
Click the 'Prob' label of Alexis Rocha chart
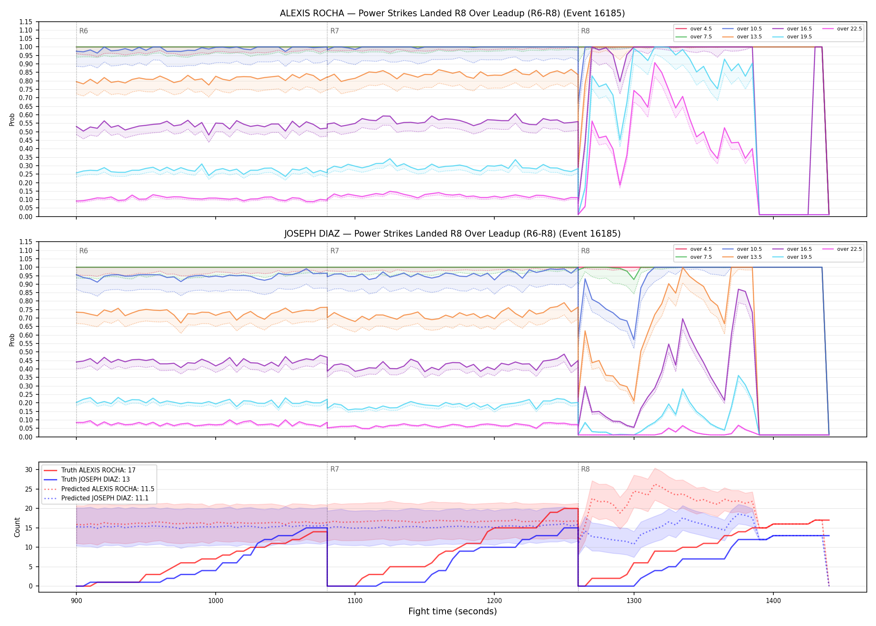pyautogui.click(x=12, y=120)
